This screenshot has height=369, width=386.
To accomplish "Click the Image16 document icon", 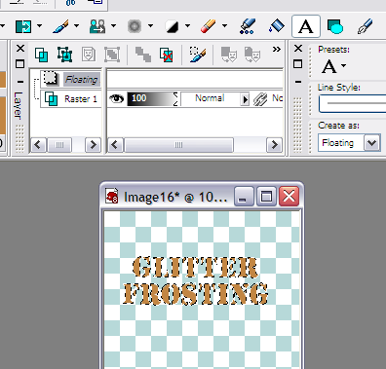I will pyautogui.click(x=111, y=197).
